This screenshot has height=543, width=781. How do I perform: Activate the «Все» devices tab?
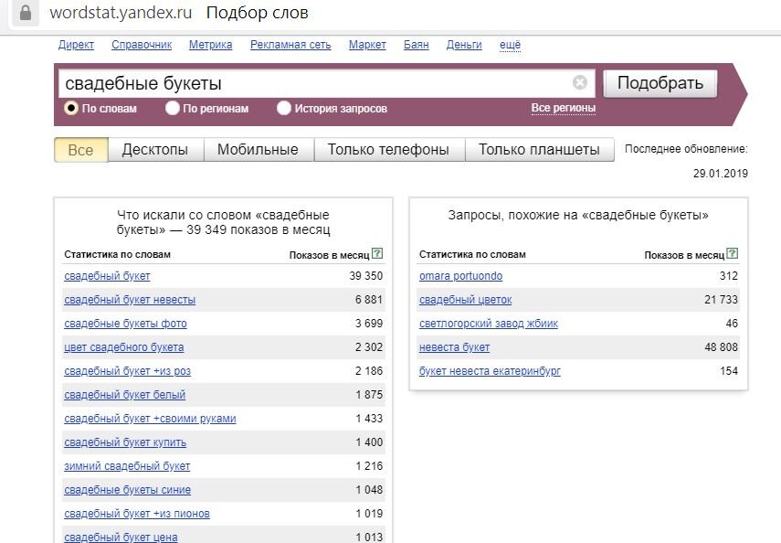tap(79, 147)
